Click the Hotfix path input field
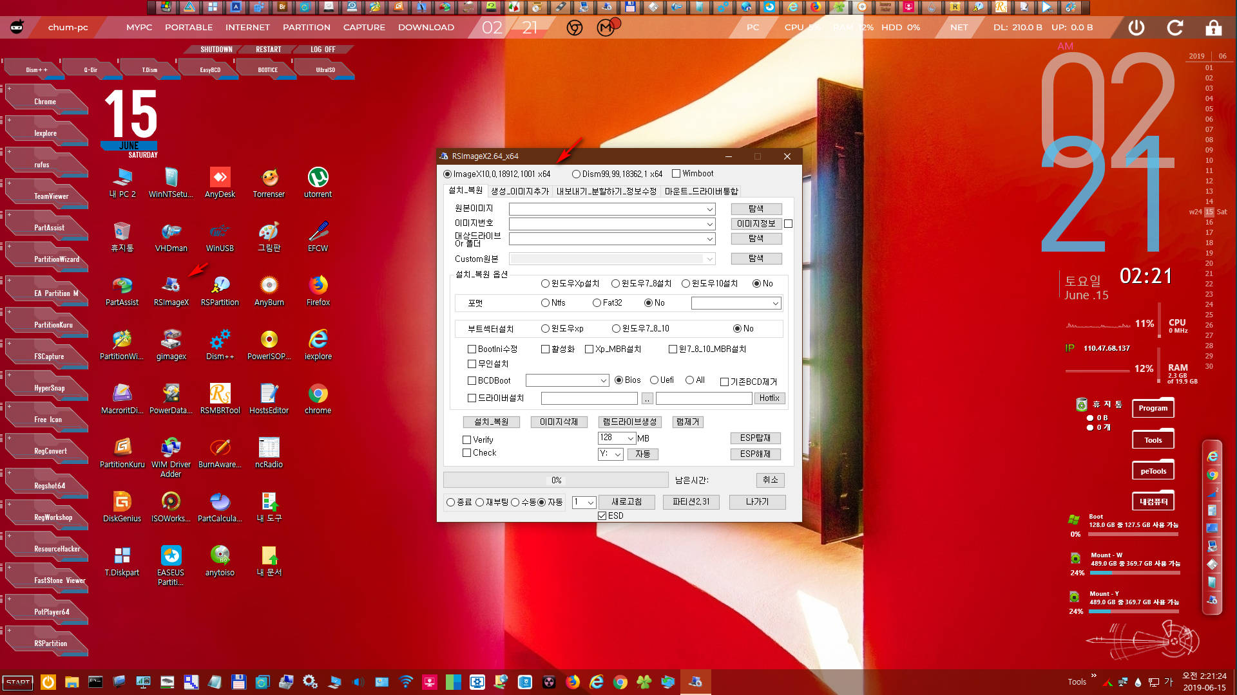This screenshot has width=1237, height=695. (704, 398)
